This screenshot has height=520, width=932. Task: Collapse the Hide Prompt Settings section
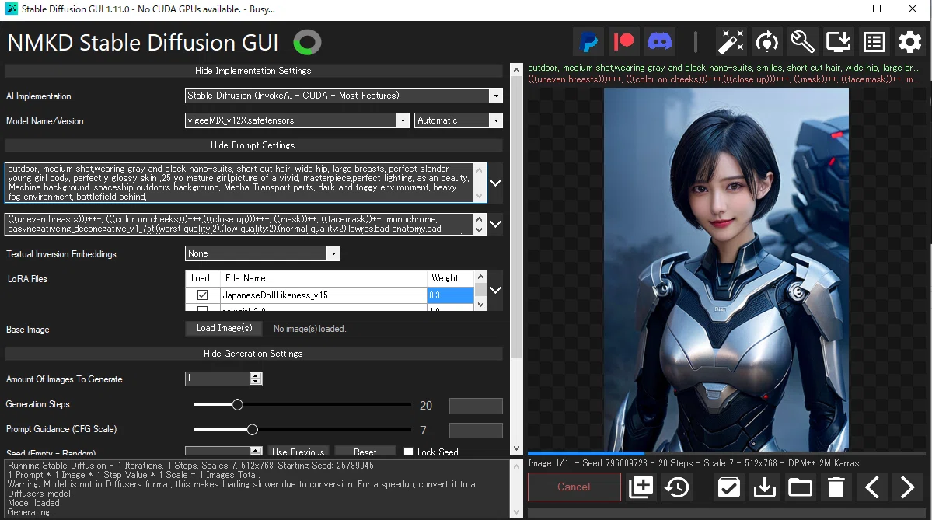click(253, 145)
